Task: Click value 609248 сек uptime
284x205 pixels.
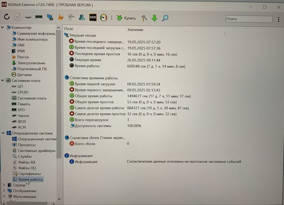Action: click(x=156, y=66)
